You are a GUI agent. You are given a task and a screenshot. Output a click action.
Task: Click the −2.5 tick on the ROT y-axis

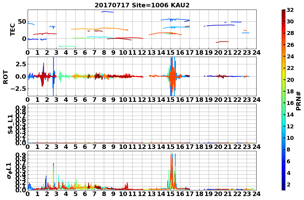click(19, 89)
